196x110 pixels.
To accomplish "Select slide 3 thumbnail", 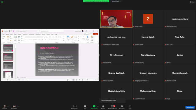I will coord(8,66).
